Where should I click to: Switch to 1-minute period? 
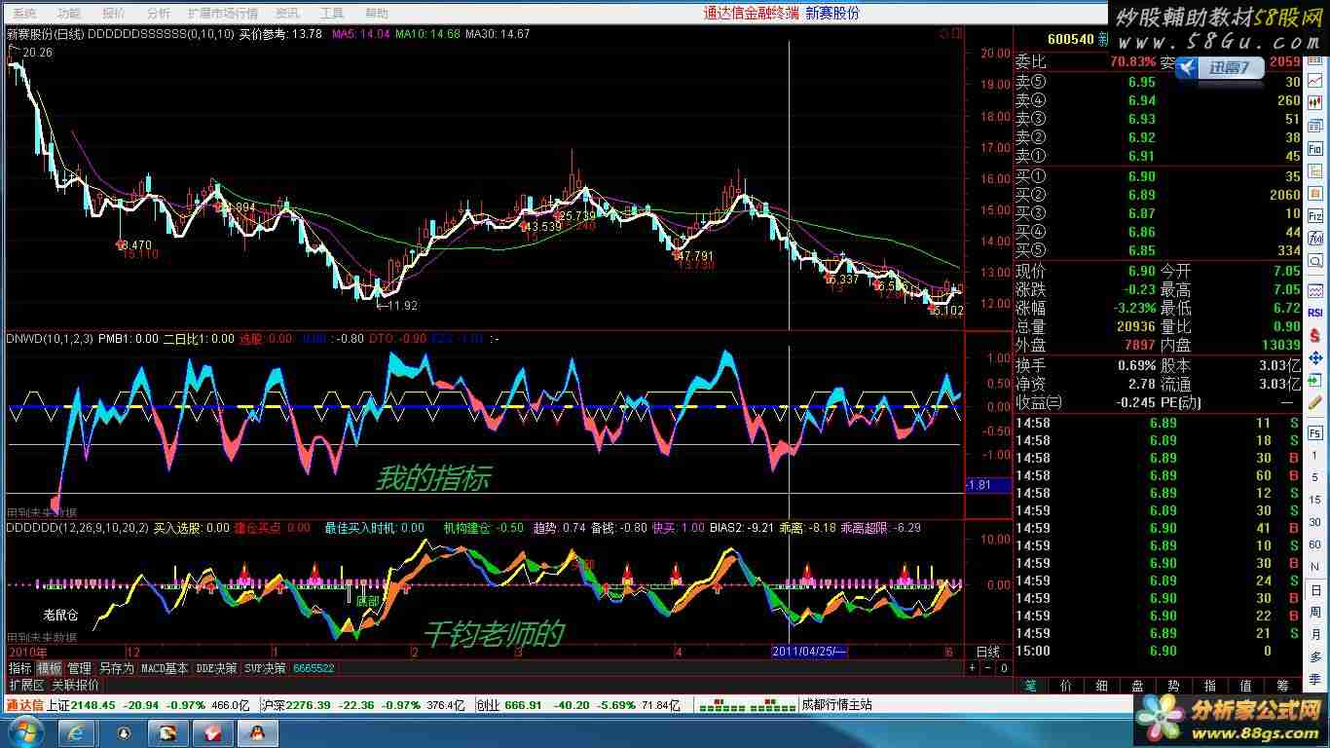(x=1315, y=454)
